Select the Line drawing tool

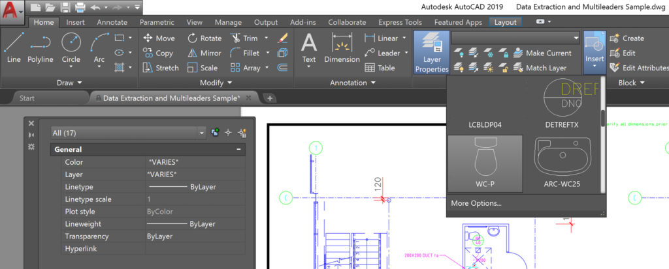coord(14,48)
